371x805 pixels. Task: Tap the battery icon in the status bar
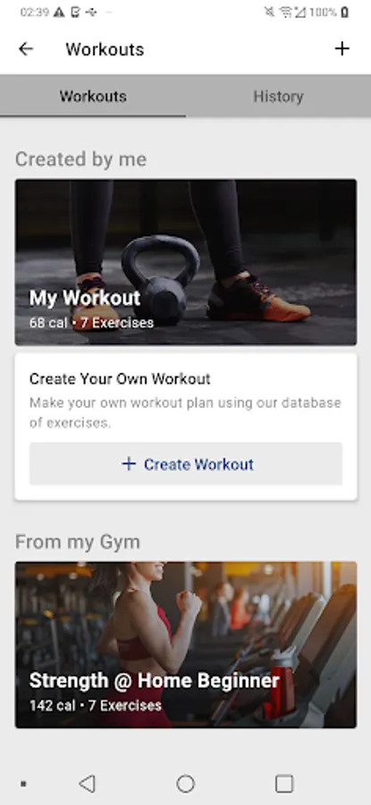click(344, 13)
